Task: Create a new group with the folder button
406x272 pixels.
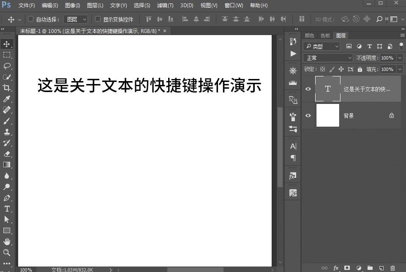Action: click(370, 268)
